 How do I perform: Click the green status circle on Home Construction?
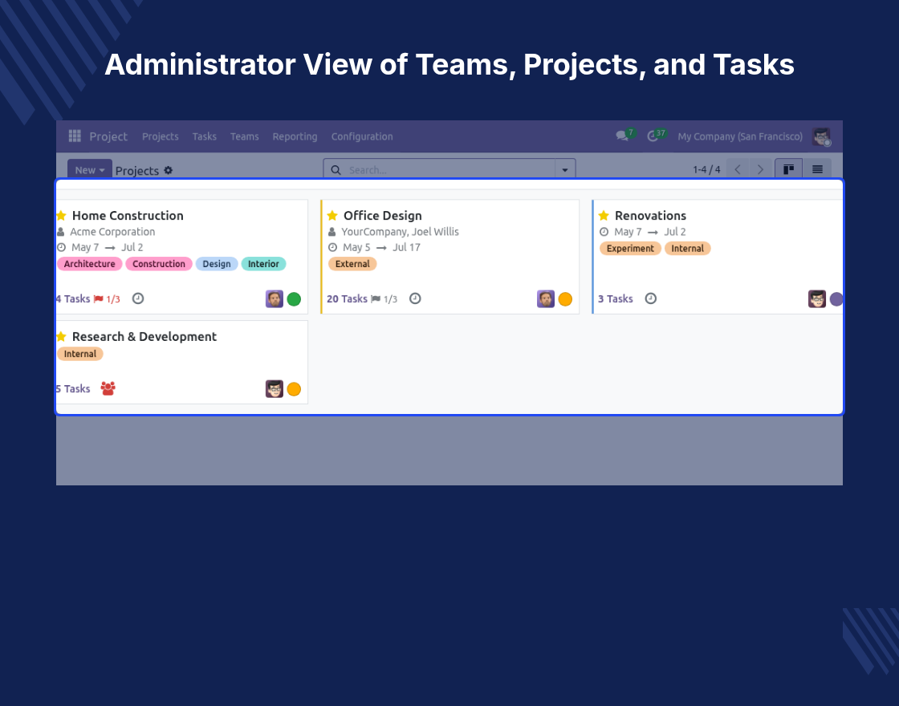coord(294,299)
